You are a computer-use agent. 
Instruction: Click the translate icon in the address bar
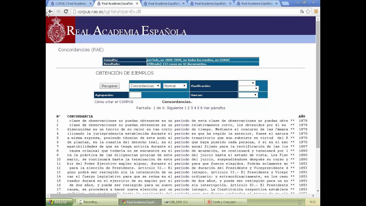coord(302,11)
